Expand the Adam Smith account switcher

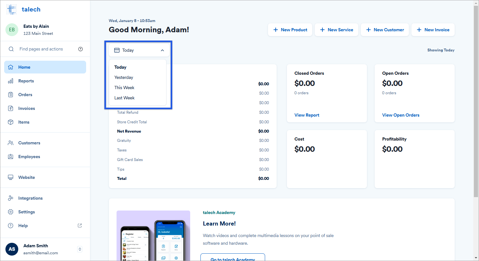80,249
